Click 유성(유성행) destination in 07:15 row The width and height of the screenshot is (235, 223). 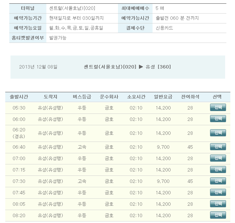50,170
